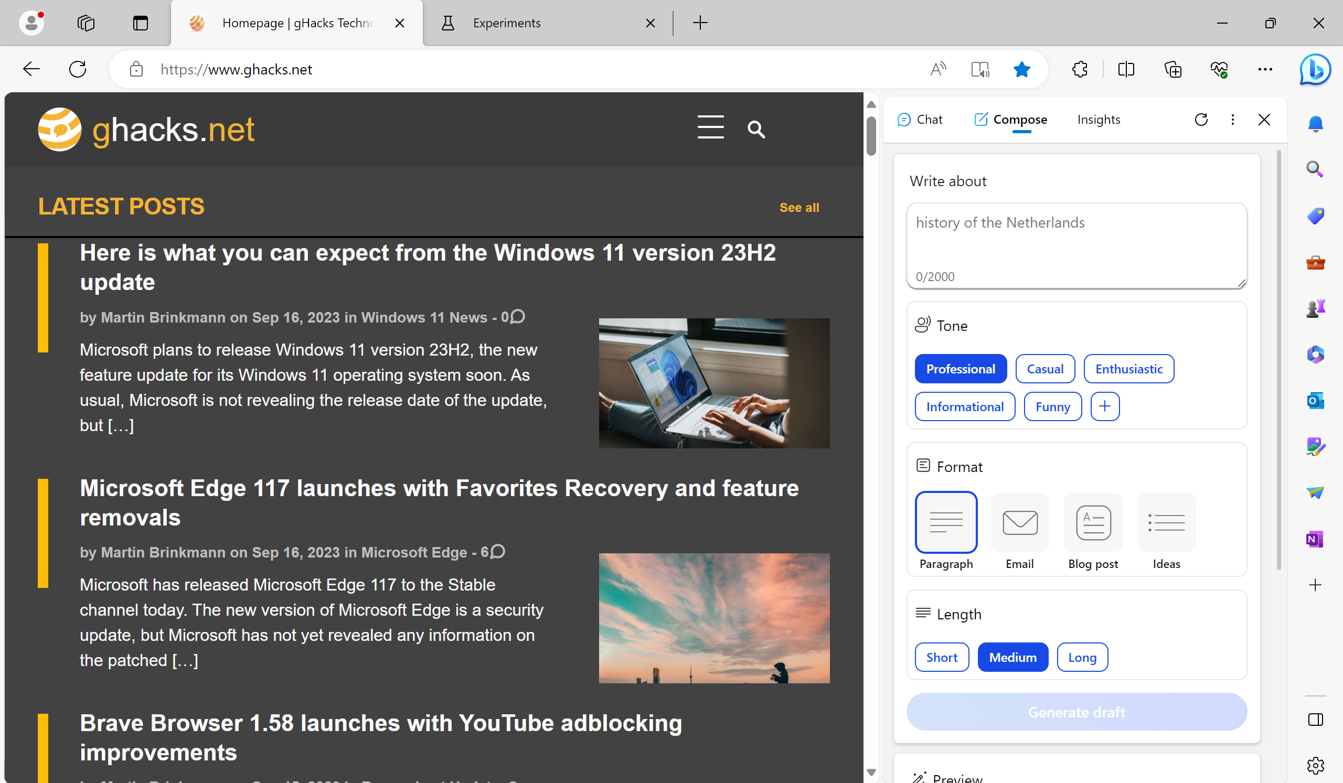Switch to the Experiments browser tab
This screenshot has height=783, width=1343.
(x=549, y=23)
